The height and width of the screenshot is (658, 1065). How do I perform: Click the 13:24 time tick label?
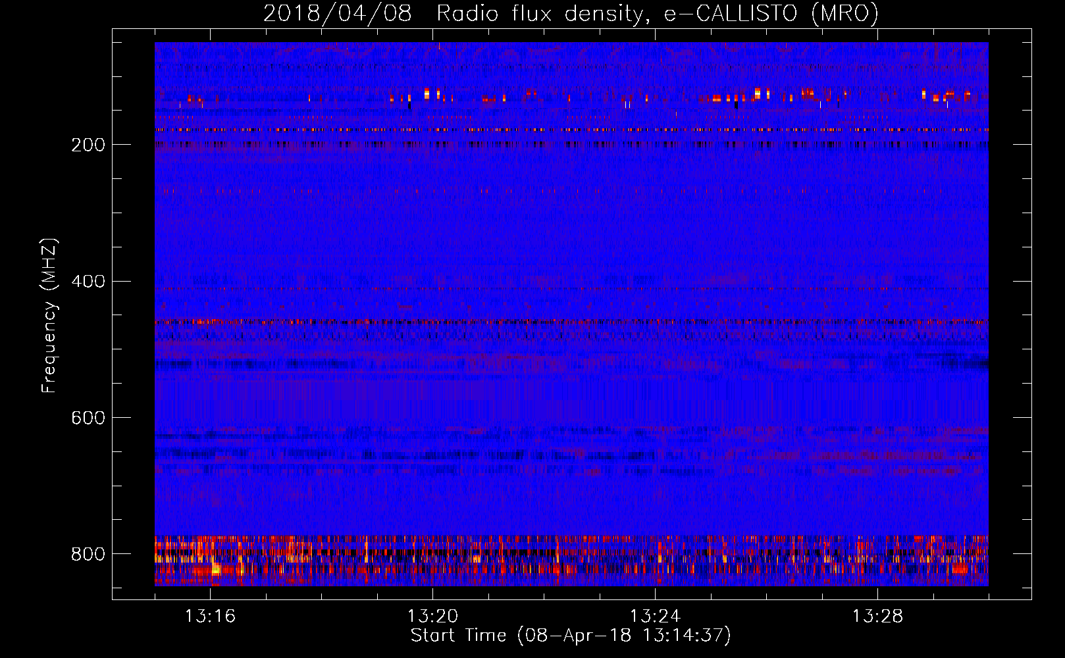[x=655, y=617]
